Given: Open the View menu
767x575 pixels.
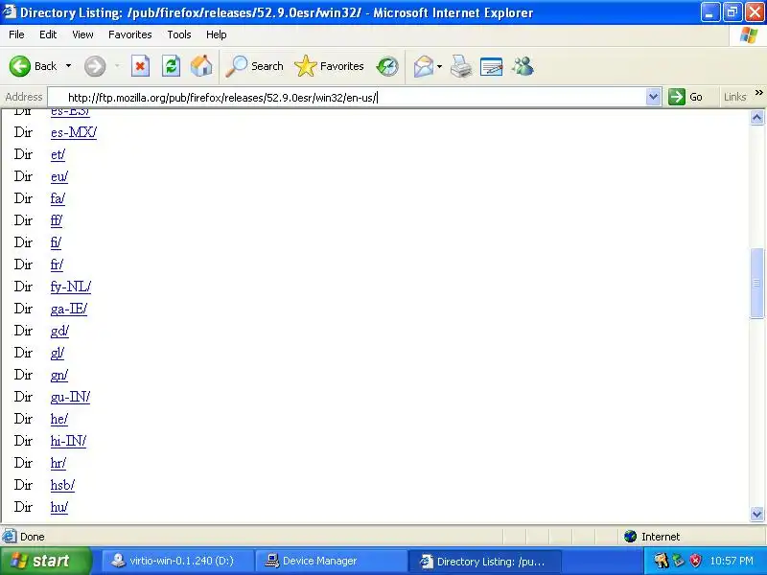Looking at the screenshot, I should click(82, 34).
